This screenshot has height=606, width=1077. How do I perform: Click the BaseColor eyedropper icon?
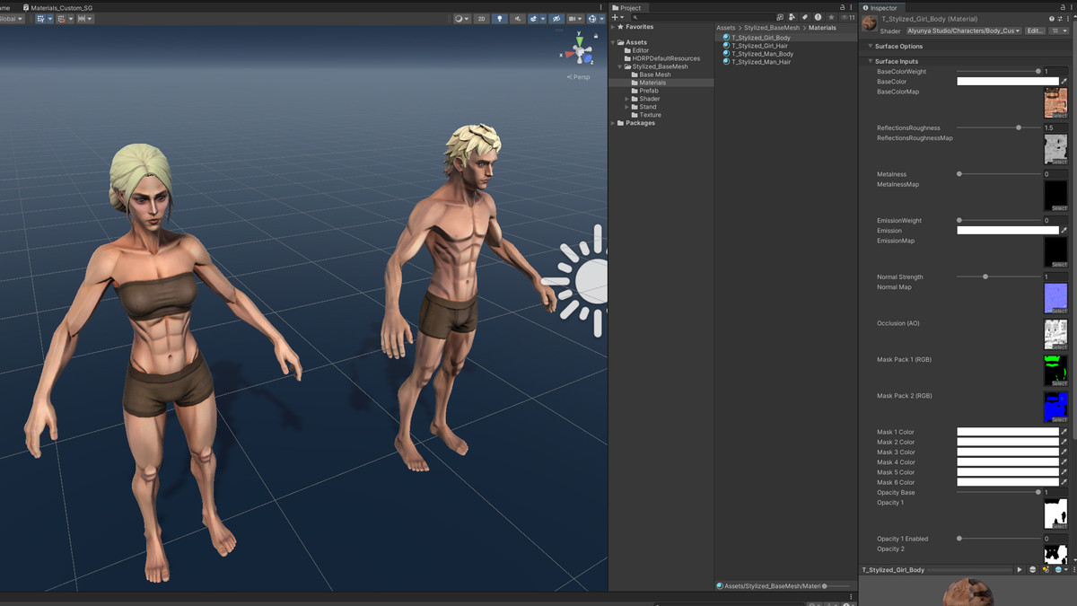(x=1064, y=82)
